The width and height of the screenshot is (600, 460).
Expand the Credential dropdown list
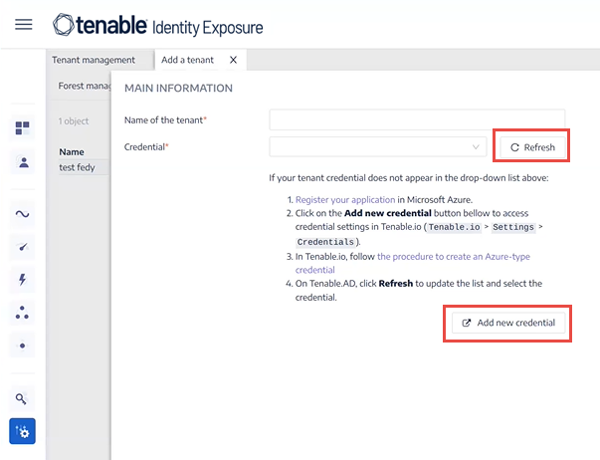(x=378, y=147)
